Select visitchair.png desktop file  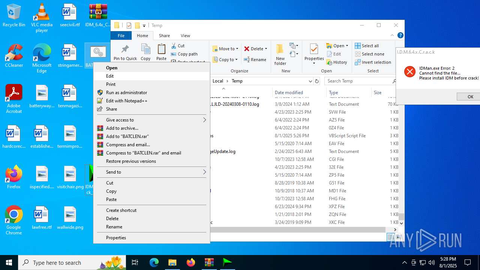click(70, 177)
